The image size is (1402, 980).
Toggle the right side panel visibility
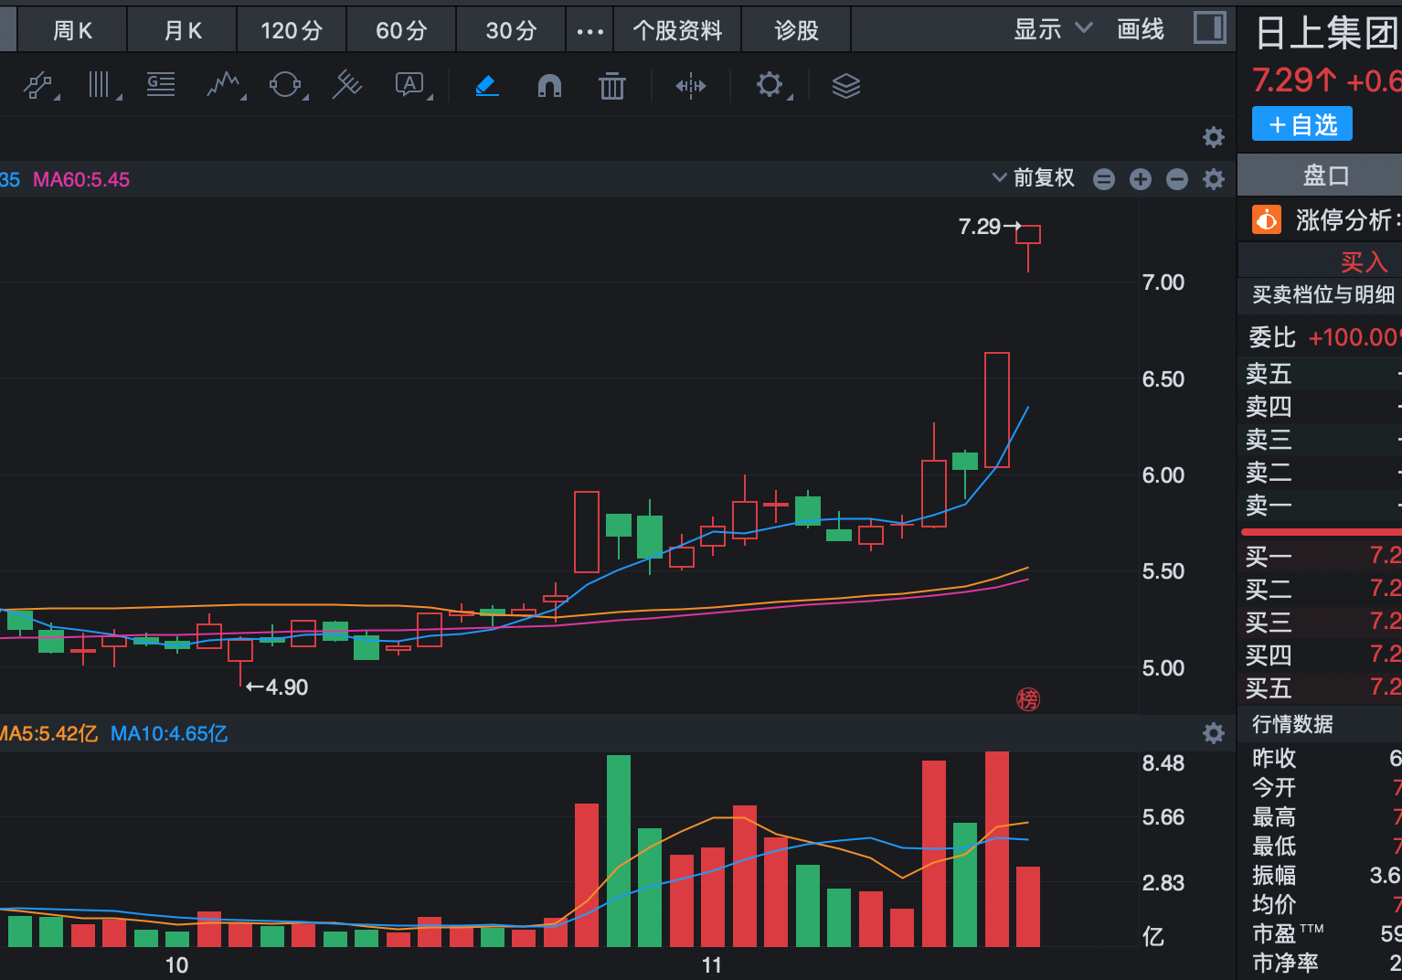[x=1208, y=28]
